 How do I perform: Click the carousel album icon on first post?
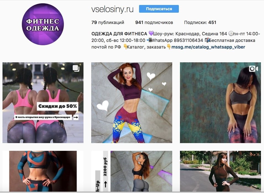pyautogui.click(x=76, y=68)
